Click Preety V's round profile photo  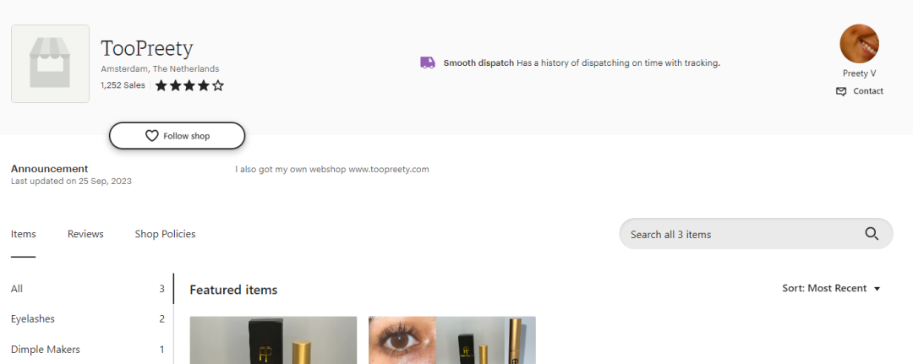pyautogui.click(x=859, y=44)
